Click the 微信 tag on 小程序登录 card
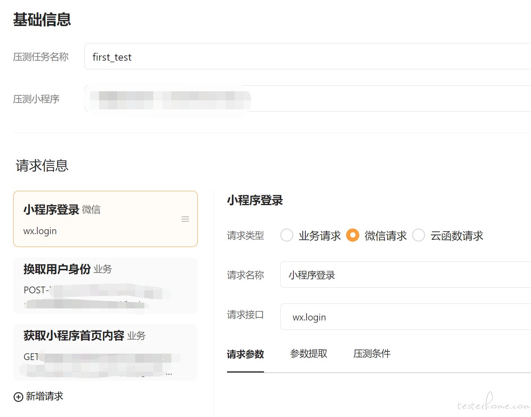531x417 pixels. coord(92,210)
